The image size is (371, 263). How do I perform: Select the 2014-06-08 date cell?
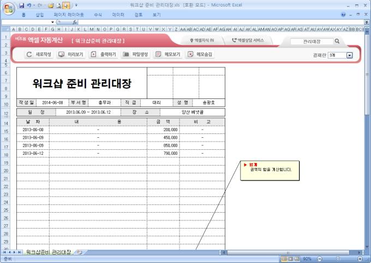pos(52,103)
